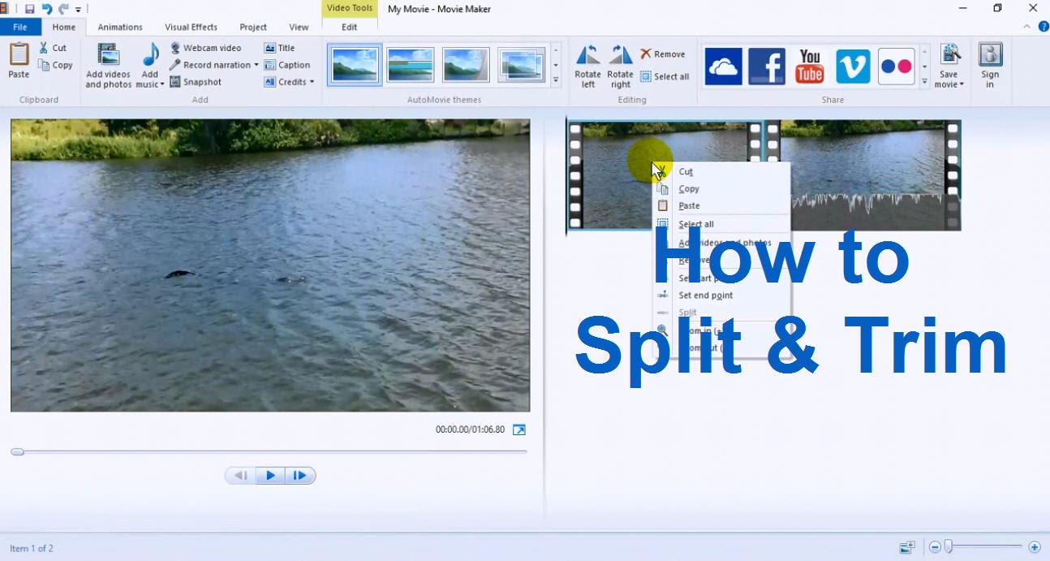The image size is (1050, 561).
Task: Remove the selected clip
Action: pyautogui.click(x=663, y=54)
